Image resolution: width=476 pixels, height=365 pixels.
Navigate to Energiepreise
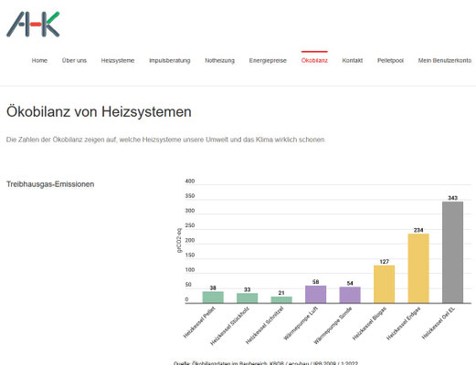click(x=268, y=60)
